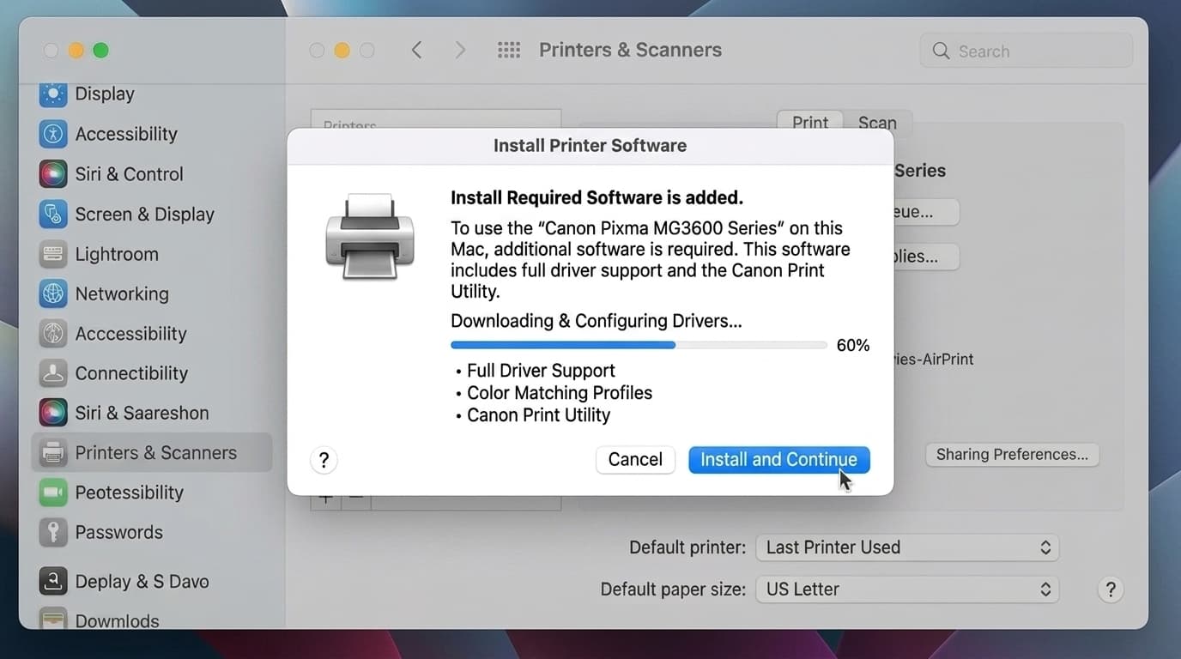Screen dimensions: 1181x659
Task: Click the Connectibility sidebar label
Action: coord(131,373)
